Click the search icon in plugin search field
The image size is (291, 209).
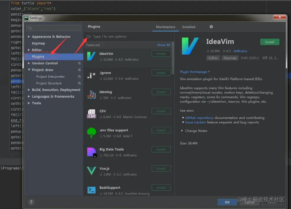pyautogui.click(x=89, y=37)
